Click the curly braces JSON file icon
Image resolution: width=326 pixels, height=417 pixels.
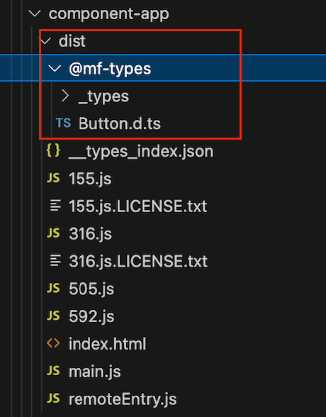click(x=53, y=150)
